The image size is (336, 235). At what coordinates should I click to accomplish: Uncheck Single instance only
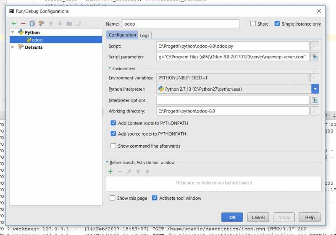click(277, 23)
